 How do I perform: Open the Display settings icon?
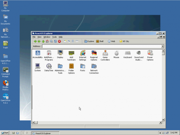coord(60,53)
